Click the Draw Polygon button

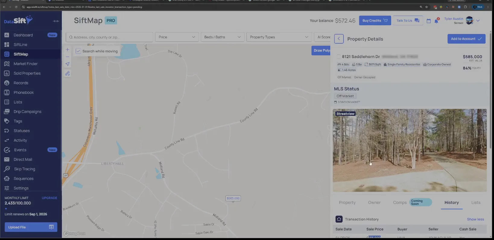(321, 51)
